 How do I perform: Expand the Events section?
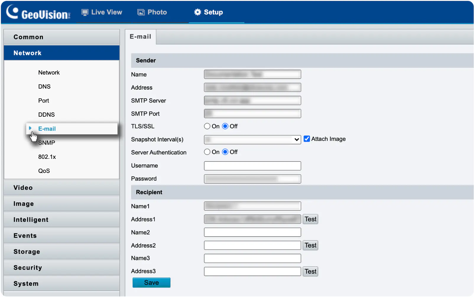62,236
